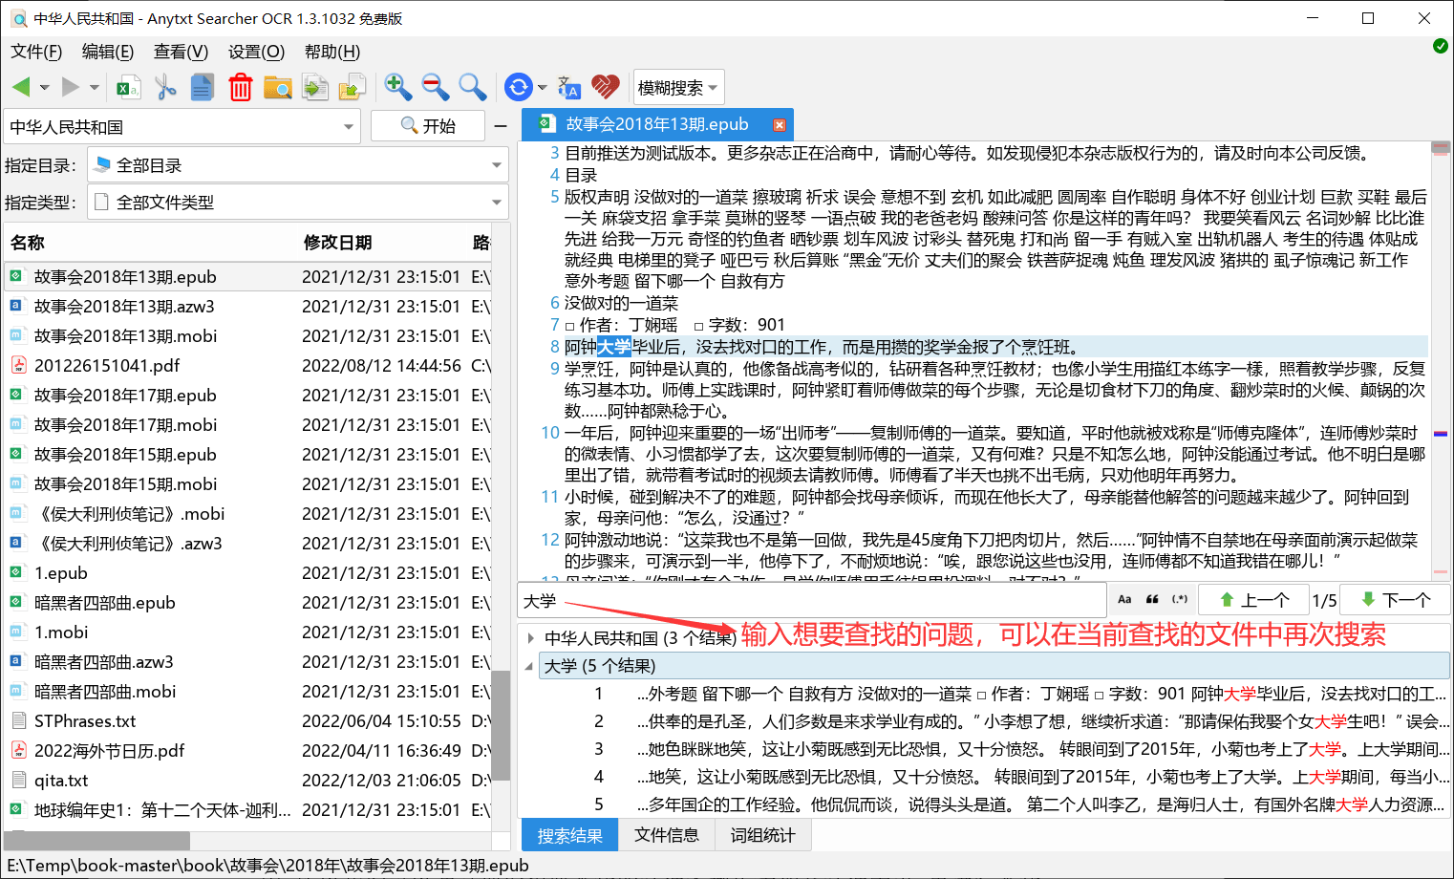Click the translate language icon
Screen dimensions: 1454x879
[568, 88]
